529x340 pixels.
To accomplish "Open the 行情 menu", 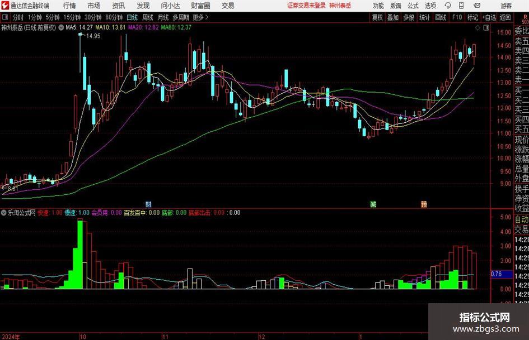I will click(69, 6).
